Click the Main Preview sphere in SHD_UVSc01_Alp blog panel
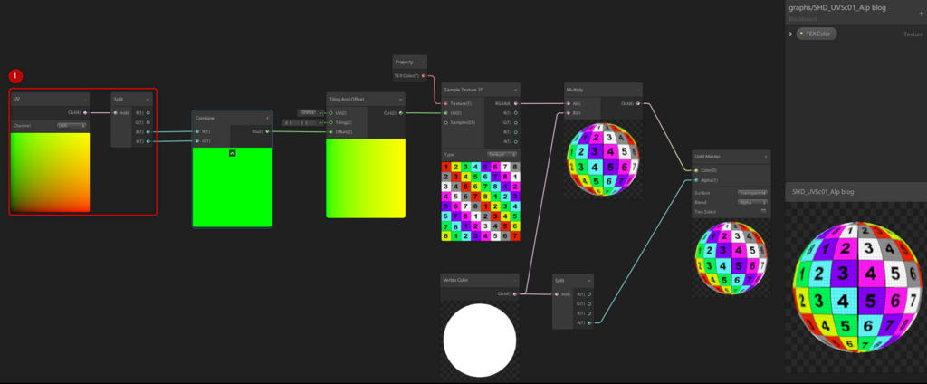 856,287
